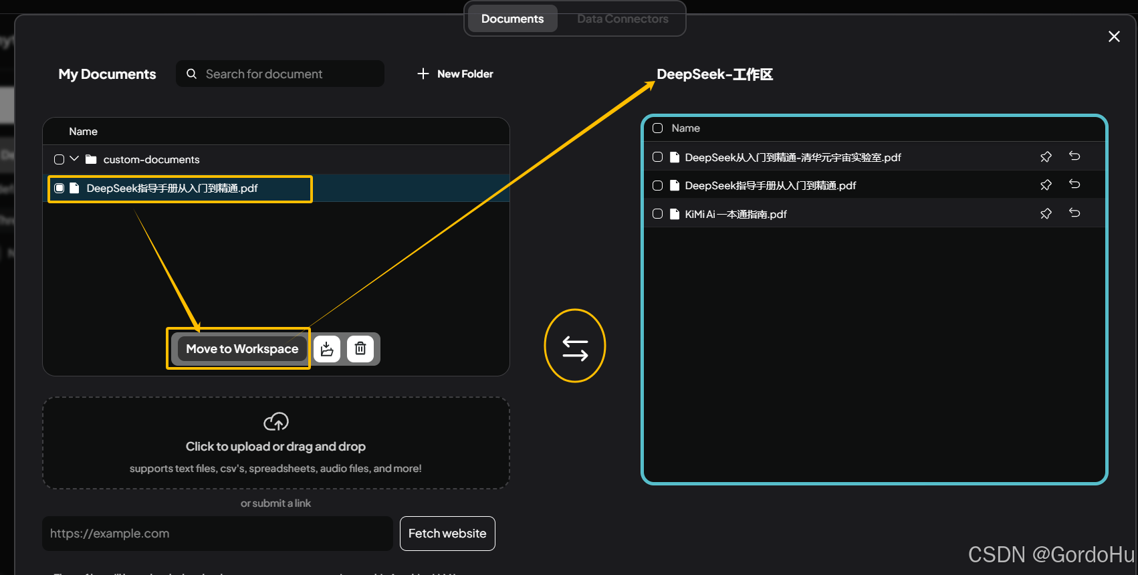Viewport: 1138px width, 575px height.
Task: Focus the Search for document field
Action: pyautogui.click(x=280, y=74)
